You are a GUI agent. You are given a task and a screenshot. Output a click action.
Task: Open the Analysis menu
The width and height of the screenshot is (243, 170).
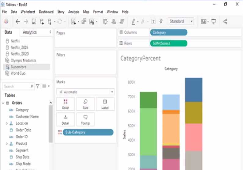click(74, 12)
